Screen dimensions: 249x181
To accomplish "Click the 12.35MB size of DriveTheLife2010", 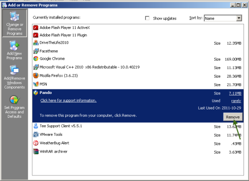I will click(x=234, y=43).
